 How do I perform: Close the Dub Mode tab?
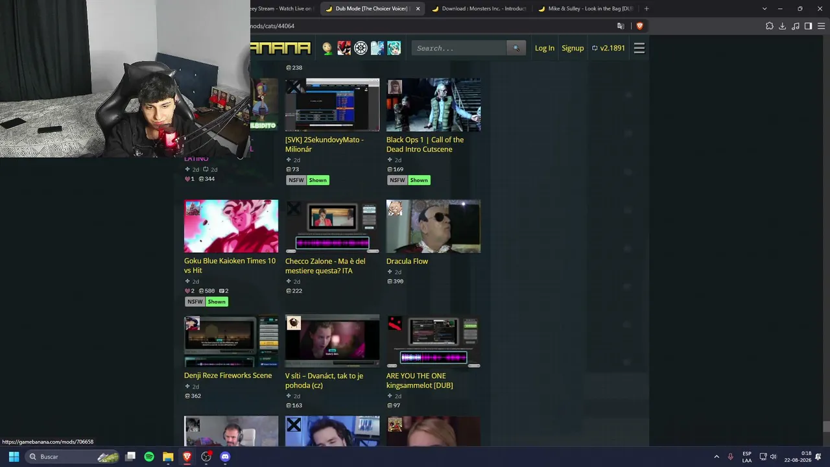pos(418,8)
